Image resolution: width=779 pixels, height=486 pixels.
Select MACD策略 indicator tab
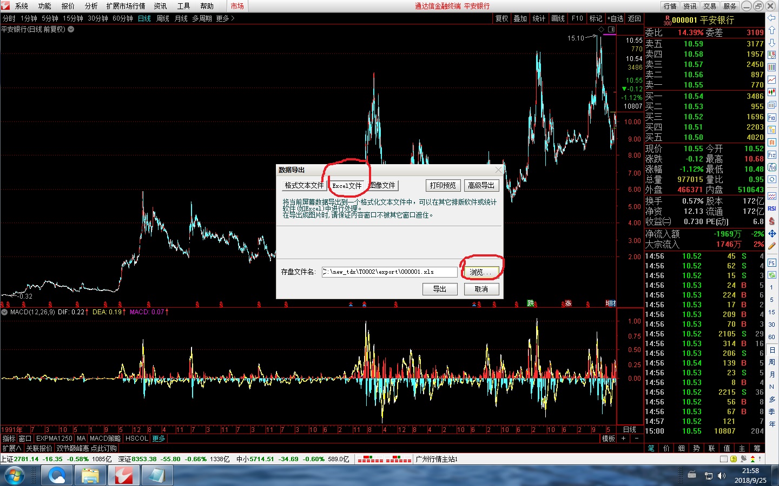click(x=105, y=438)
